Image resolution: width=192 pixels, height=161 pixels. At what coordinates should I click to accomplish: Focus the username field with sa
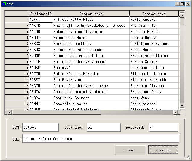click(103, 127)
